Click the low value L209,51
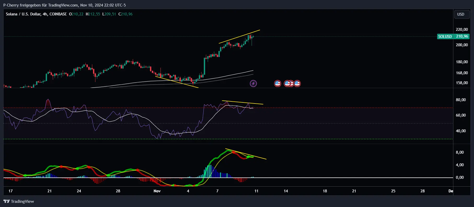474x207 pixels. click(x=109, y=14)
